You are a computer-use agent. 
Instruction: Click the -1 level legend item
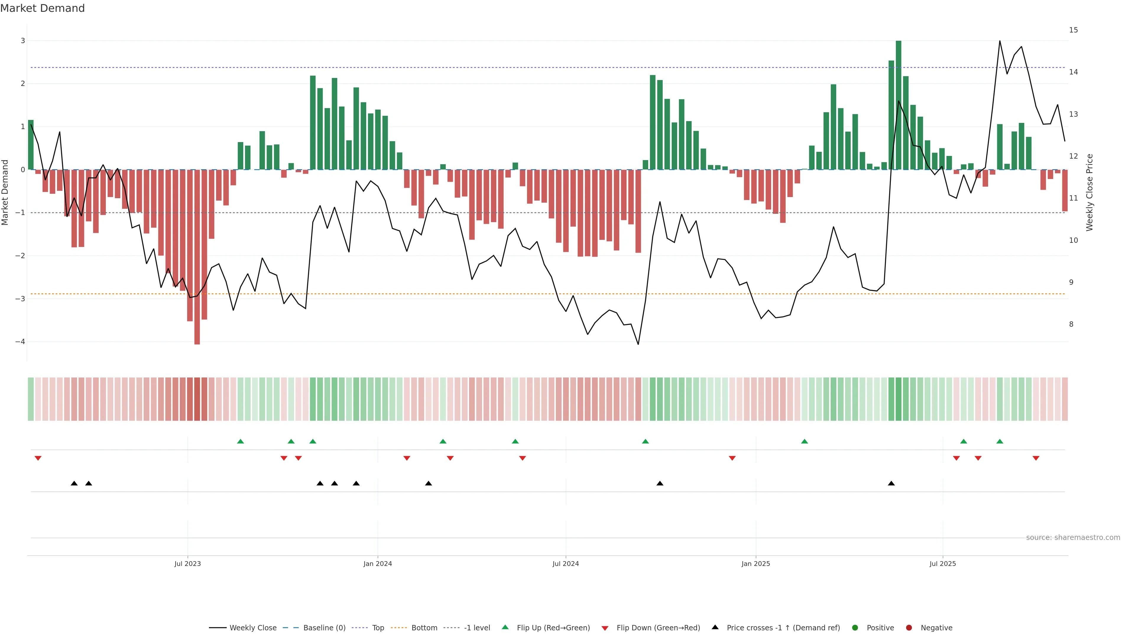point(477,628)
